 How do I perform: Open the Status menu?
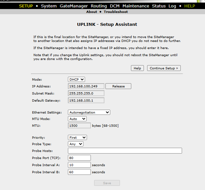point(159,6)
